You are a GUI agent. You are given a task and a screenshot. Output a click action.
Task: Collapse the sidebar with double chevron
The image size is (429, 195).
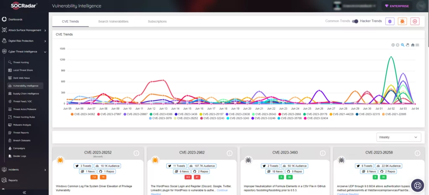pos(24,192)
